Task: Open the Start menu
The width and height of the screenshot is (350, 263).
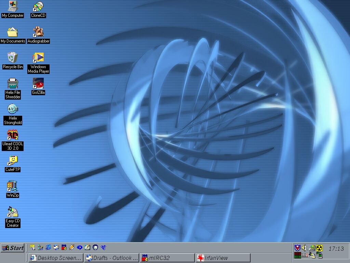Action: [x=13, y=248]
